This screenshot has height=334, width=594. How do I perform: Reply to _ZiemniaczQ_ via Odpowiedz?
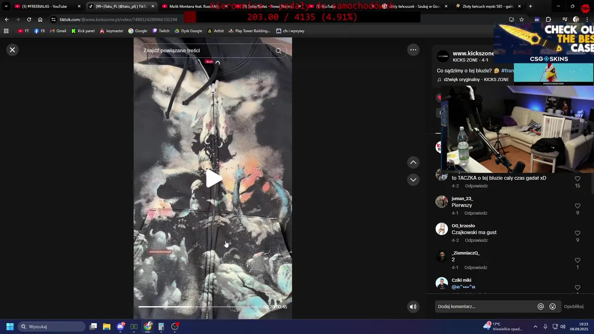coord(476,268)
